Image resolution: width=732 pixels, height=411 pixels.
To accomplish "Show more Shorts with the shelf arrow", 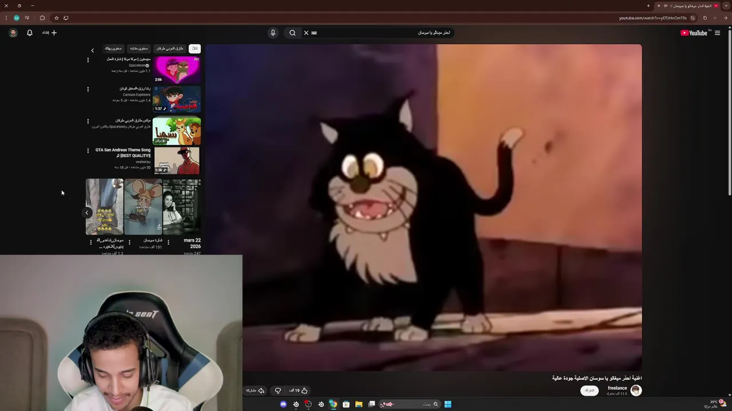I will [x=87, y=212].
